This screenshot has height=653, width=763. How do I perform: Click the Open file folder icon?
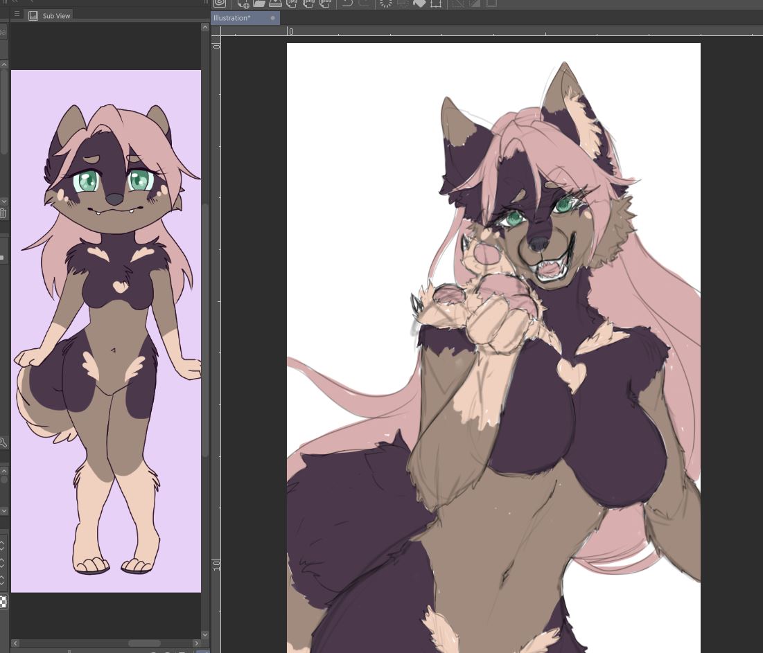point(258,3)
